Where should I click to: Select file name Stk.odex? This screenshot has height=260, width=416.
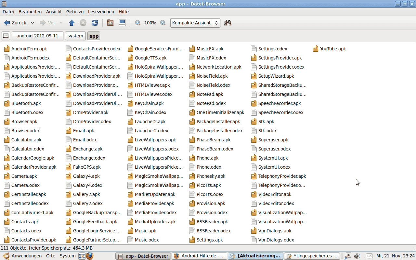pyautogui.click(x=267, y=131)
